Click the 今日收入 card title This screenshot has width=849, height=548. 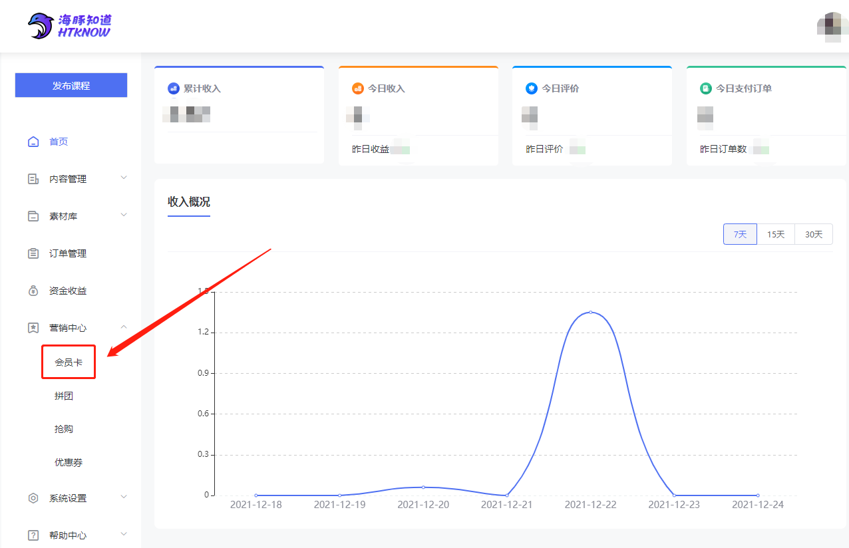tap(387, 88)
